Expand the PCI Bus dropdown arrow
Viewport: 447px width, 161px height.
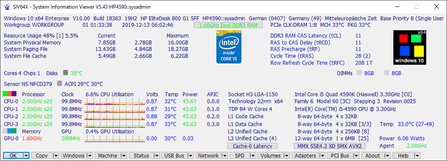(x=356, y=155)
